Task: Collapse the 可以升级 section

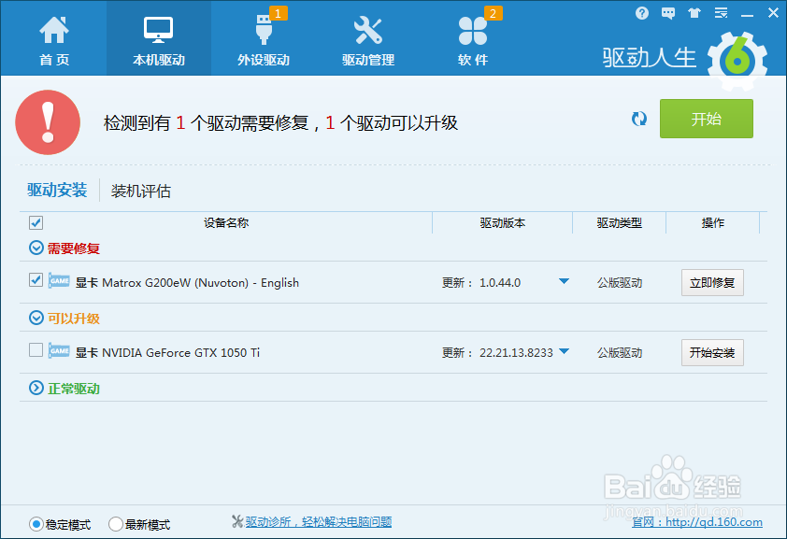Action: click(36, 318)
